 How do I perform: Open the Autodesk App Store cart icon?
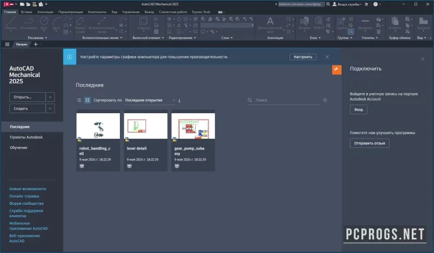[x=366, y=4]
